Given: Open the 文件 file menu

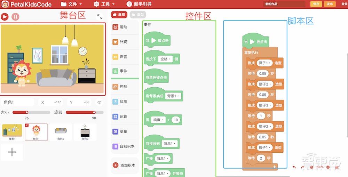Looking at the screenshot, I should tap(71, 4).
